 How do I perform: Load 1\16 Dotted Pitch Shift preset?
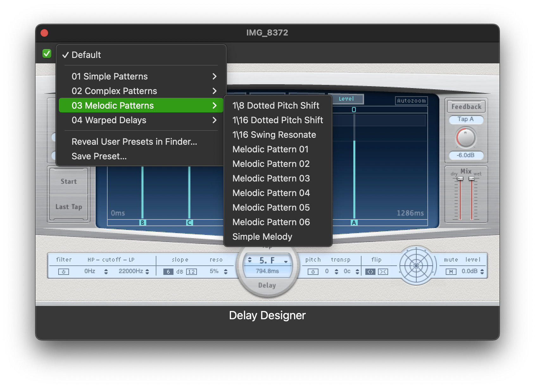coord(278,120)
